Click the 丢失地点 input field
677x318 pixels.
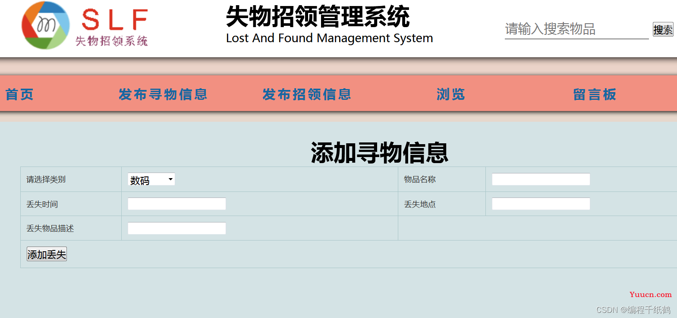coord(541,204)
